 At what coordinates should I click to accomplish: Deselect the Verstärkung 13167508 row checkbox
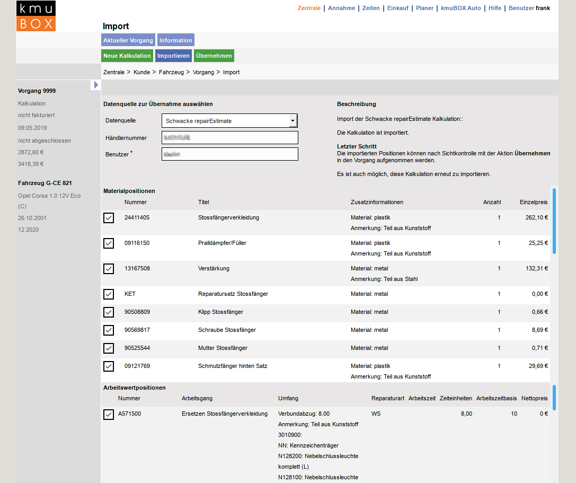pos(109,269)
